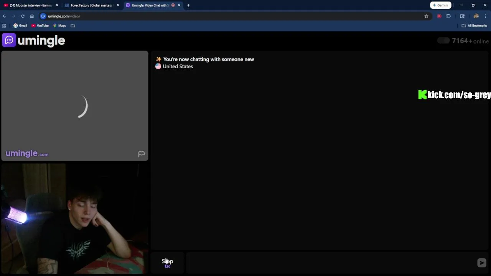Click the recording indicator on Umingle tab

[x=173, y=5]
